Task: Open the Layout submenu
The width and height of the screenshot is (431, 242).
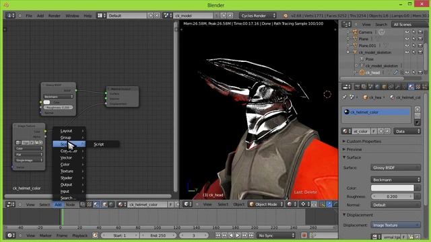Action: (69, 131)
